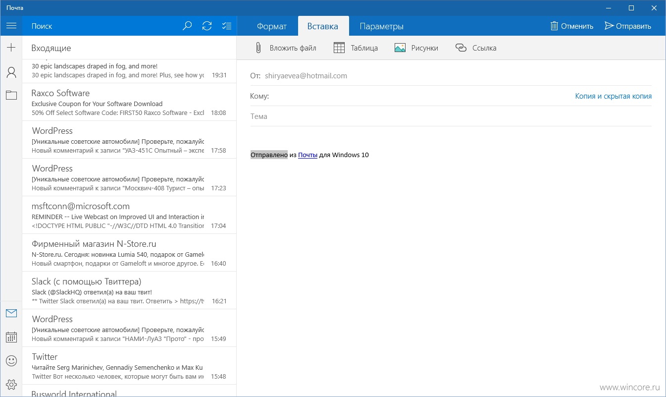Click the paperclip attach icon
This screenshot has width=666, height=397.
tap(258, 48)
